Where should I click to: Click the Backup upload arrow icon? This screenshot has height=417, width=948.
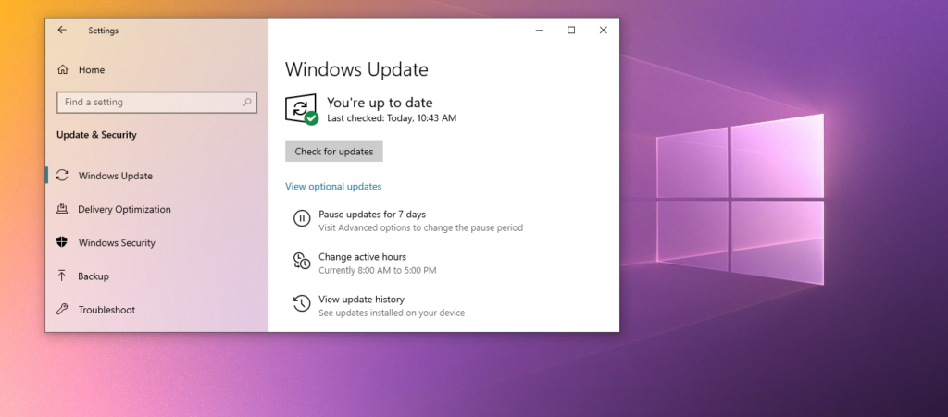click(x=62, y=276)
